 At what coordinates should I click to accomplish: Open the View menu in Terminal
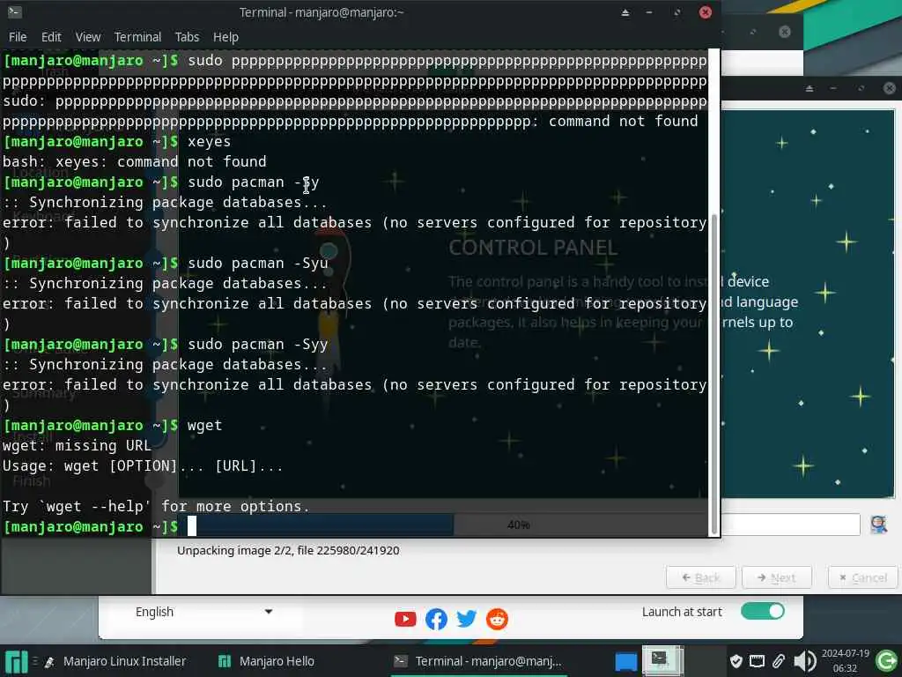[88, 37]
